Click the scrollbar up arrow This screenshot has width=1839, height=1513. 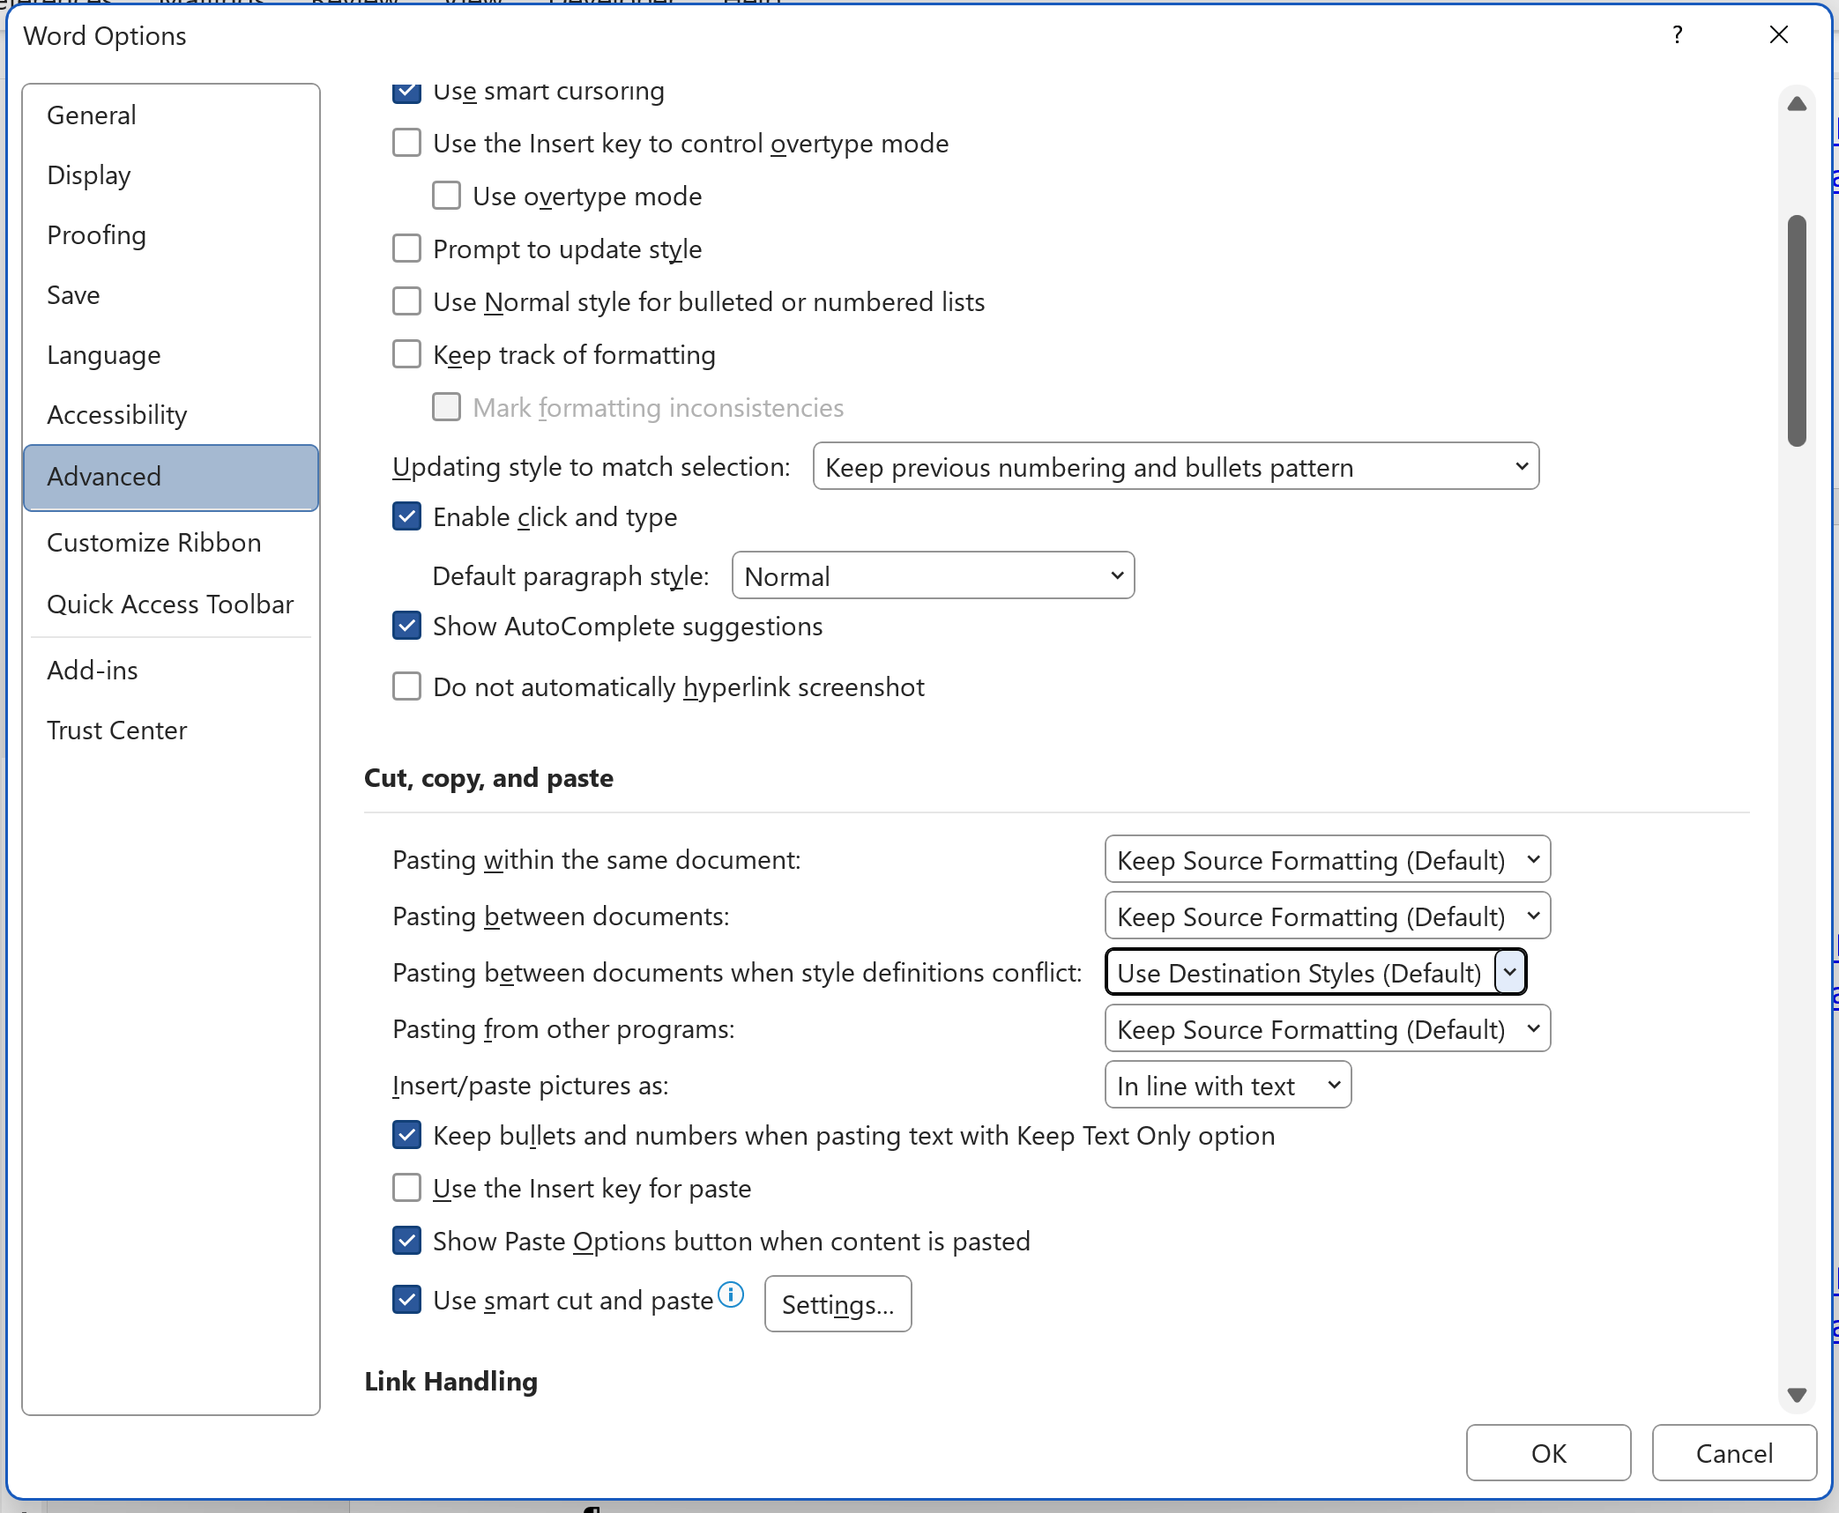coord(1796,104)
